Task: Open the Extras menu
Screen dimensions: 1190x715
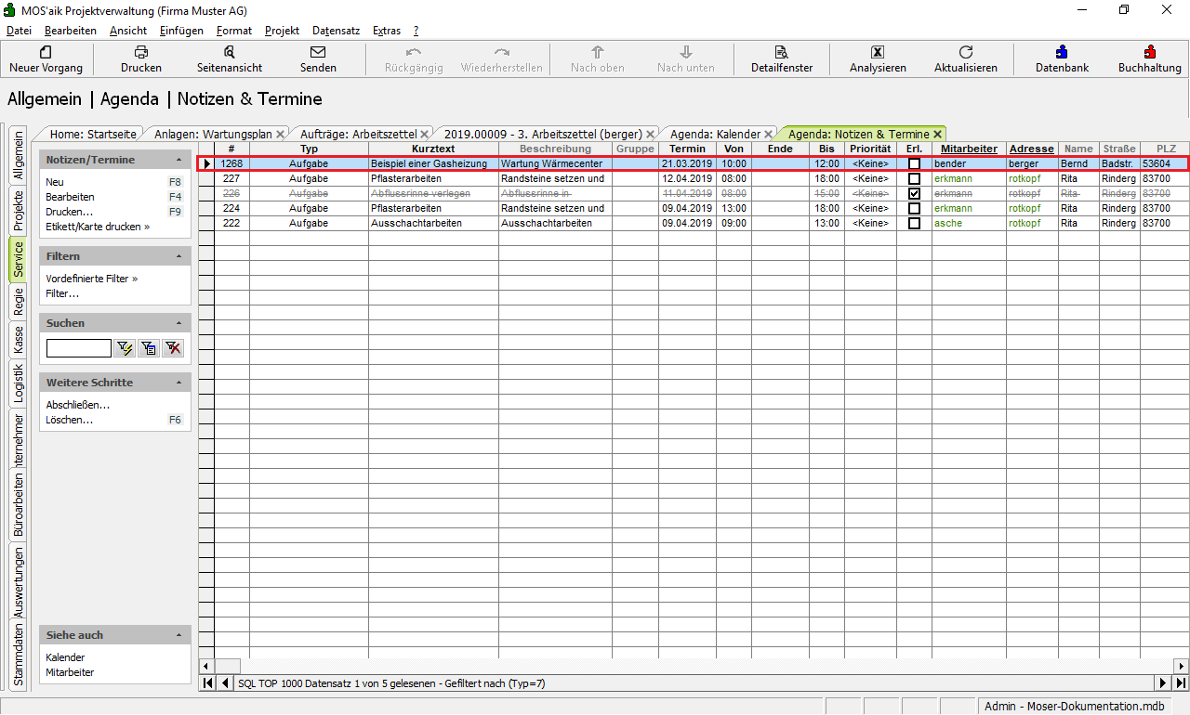Action: coord(386,31)
